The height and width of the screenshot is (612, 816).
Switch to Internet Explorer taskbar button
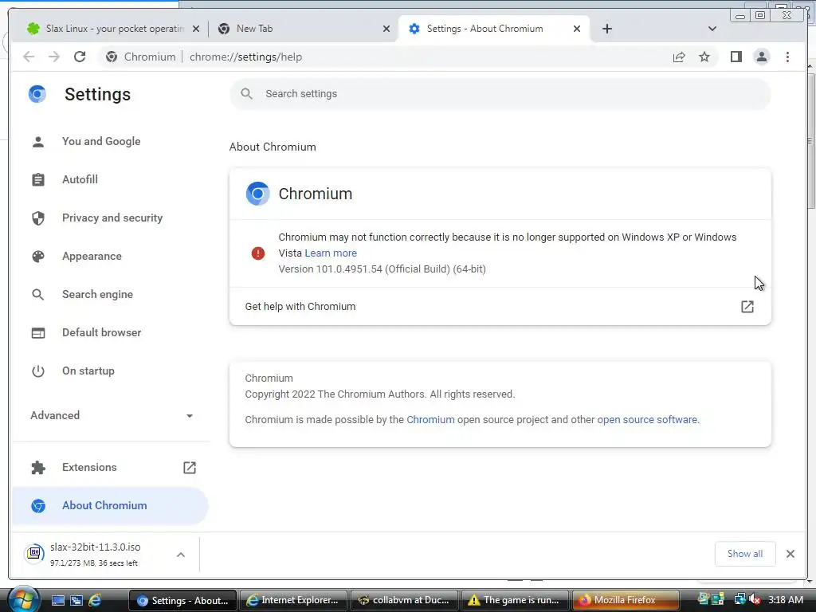(x=293, y=600)
